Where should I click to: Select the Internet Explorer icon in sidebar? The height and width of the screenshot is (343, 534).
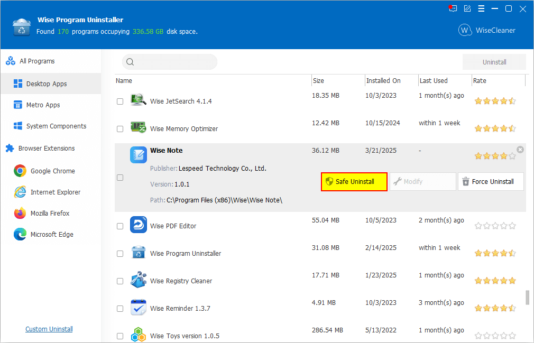click(x=20, y=192)
